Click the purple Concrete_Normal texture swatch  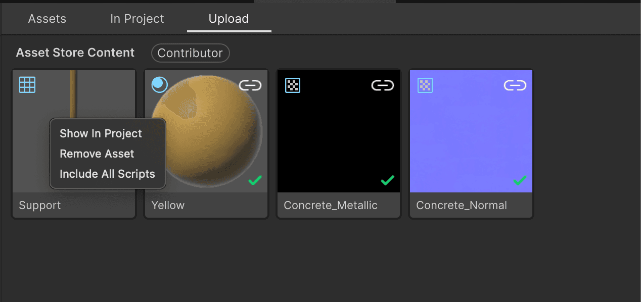tap(471, 131)
